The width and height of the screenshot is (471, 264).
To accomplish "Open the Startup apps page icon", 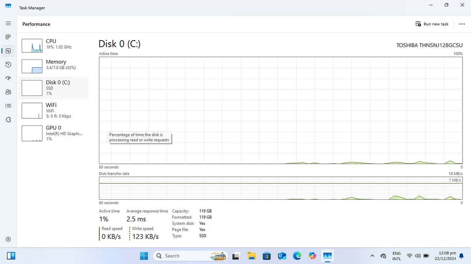I will (8, 78).
